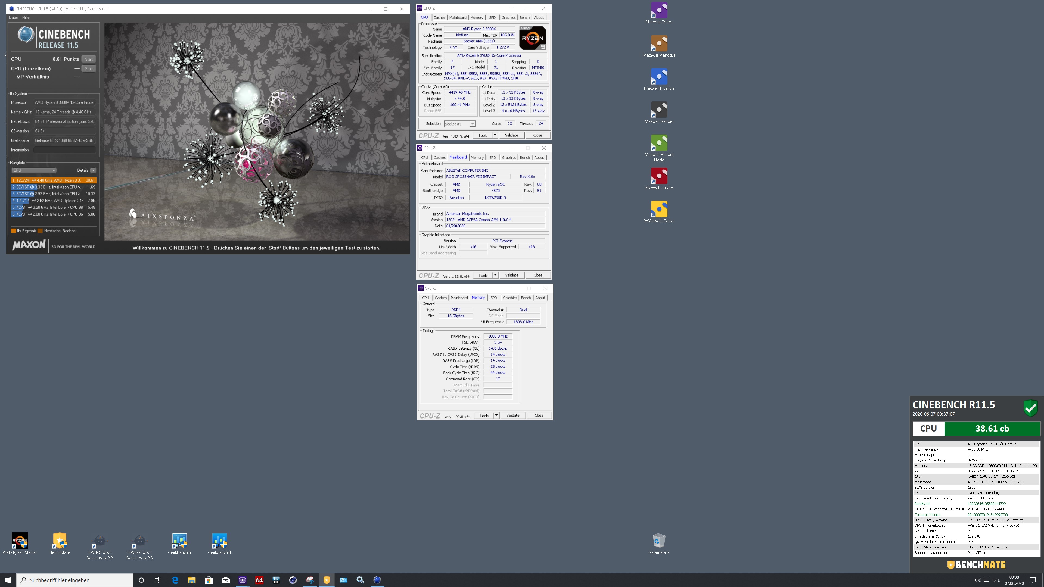Open Microsoft Store from the taskbar
Image resolution: width=1044 pixels, height=587 pixels.
click(209, 580)
